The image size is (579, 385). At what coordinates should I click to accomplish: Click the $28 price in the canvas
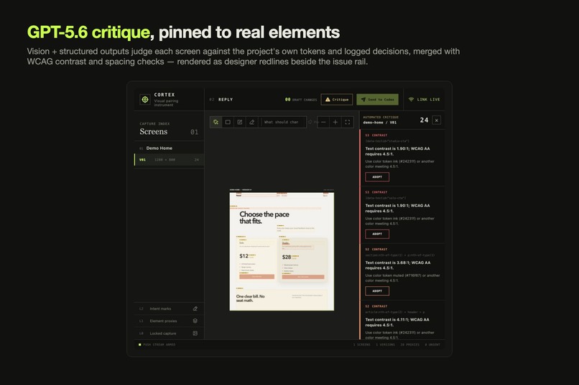click(287, 257)
